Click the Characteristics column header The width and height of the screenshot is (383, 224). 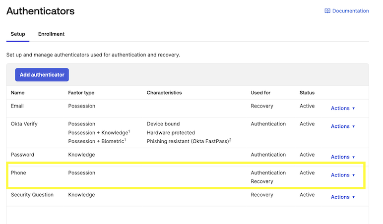click(x=164, y=93)
